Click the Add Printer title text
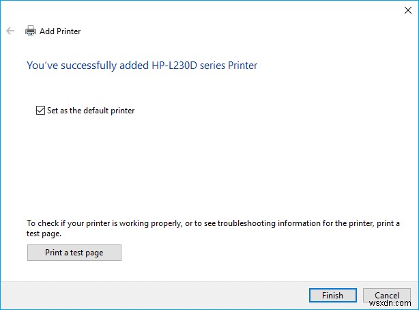 [x=60, y=31]
